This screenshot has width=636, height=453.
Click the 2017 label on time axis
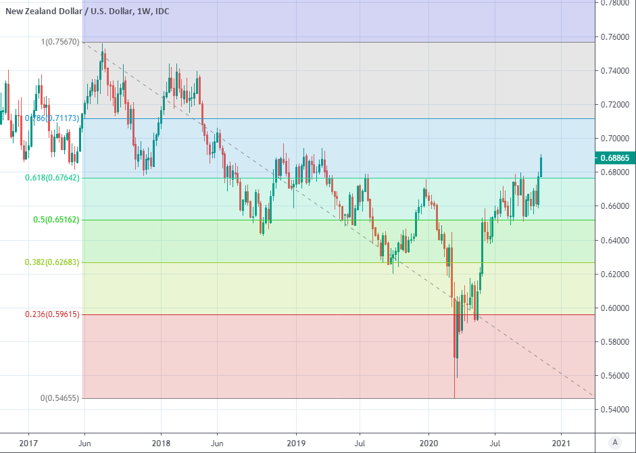click(x=28, y=442)
